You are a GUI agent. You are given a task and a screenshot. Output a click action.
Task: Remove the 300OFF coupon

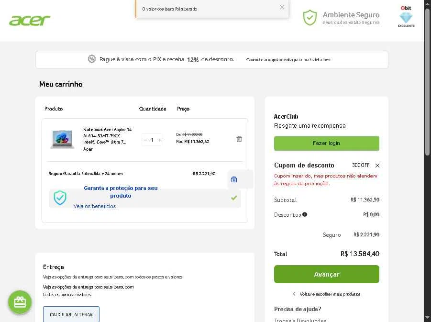coord(377,166)
